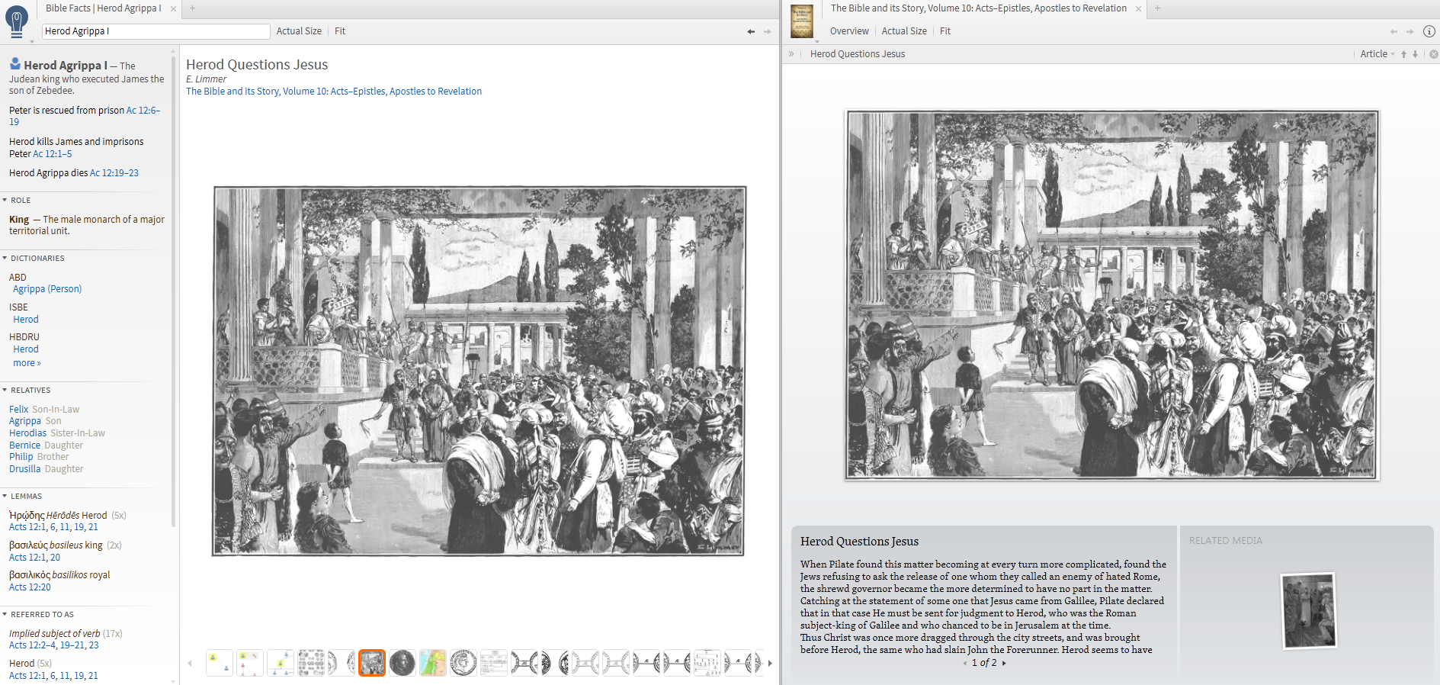Expand the contents pane double-chevron
Screen dimensions: 1440x685
[791, 54]
